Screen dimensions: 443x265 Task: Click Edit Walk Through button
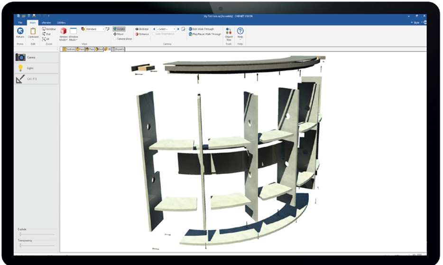coord(204,29)
